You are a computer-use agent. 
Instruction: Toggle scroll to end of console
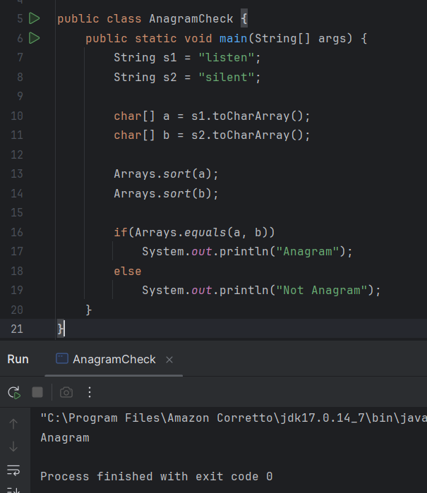coord(13,489)
